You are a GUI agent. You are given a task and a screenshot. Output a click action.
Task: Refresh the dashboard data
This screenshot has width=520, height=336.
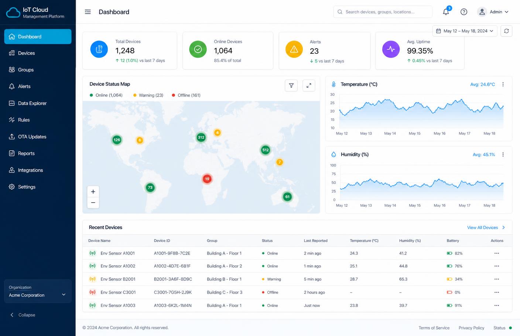coord(506,31)
